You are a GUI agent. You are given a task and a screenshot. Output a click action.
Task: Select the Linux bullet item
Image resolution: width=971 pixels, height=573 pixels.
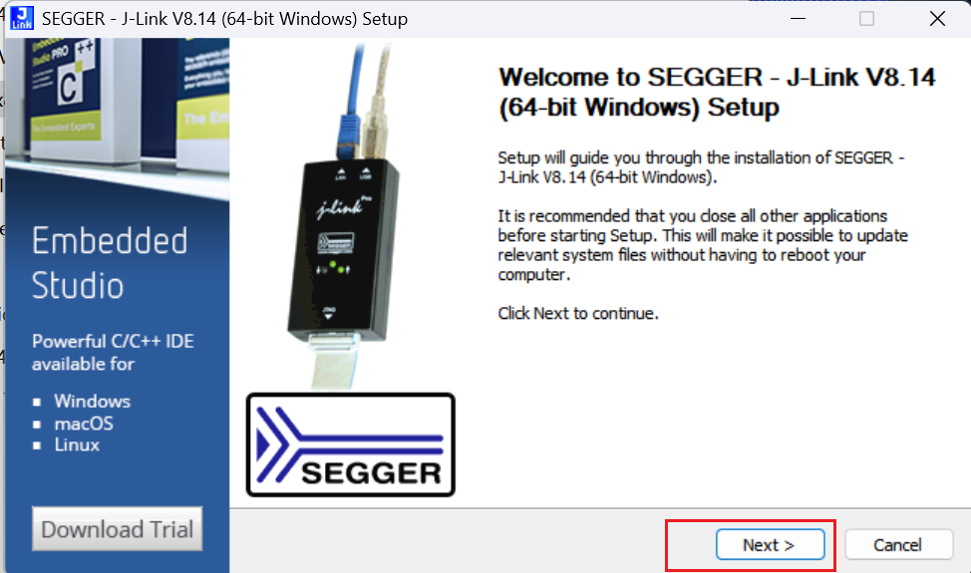[77, 444]
